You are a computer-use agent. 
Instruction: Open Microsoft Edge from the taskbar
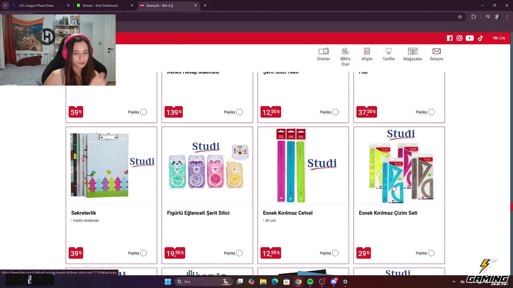coord(275,282)
